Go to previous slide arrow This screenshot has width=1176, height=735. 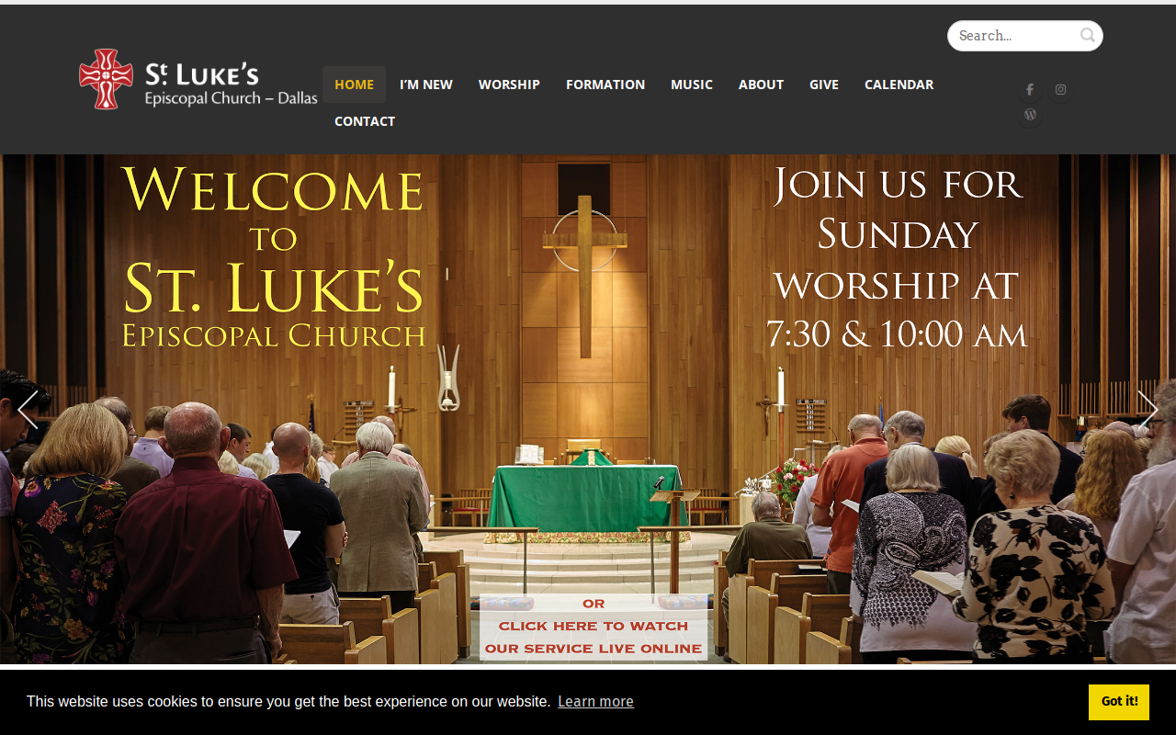coord(28,410)
